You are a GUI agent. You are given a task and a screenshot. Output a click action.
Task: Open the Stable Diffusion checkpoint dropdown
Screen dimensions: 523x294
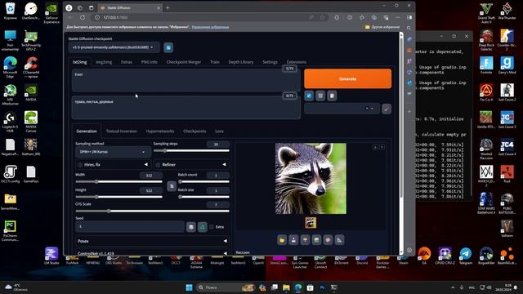(114, 47)
